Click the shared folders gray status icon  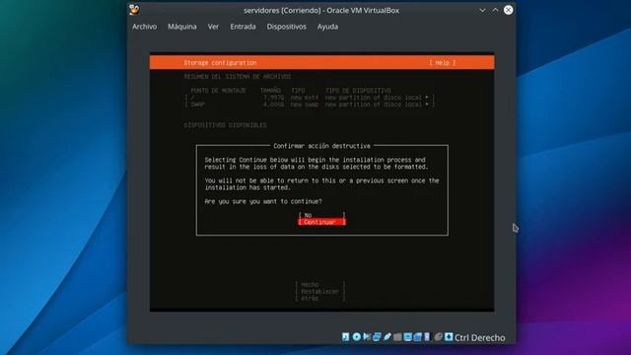[x=397, y=337]
